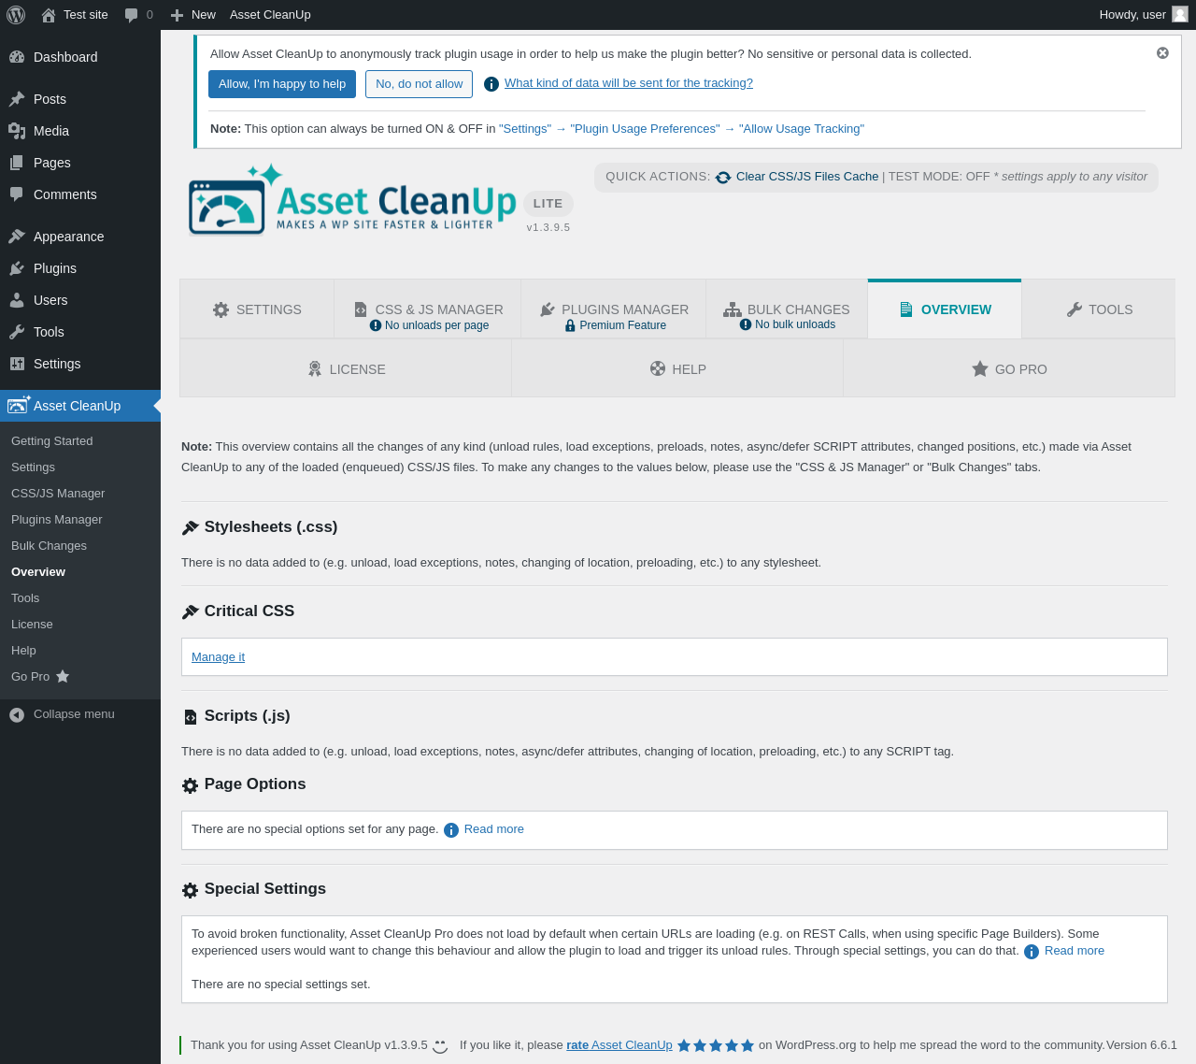1196x1064 pixels.
Task: Open Howdy user avatar menu
Action: pyautogui.click(x=1144, y=15)
